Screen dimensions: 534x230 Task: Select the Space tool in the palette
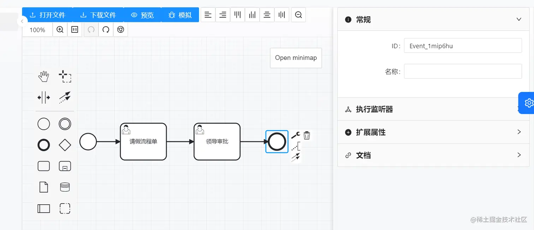(x=43, y=98)
